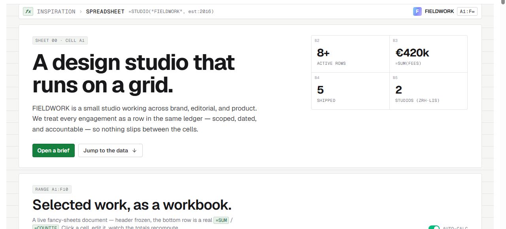Select the SPREADSHEET breadcrumb item
Image resolution: width=506 pixels, height=229 pixels.
point(105,11)
